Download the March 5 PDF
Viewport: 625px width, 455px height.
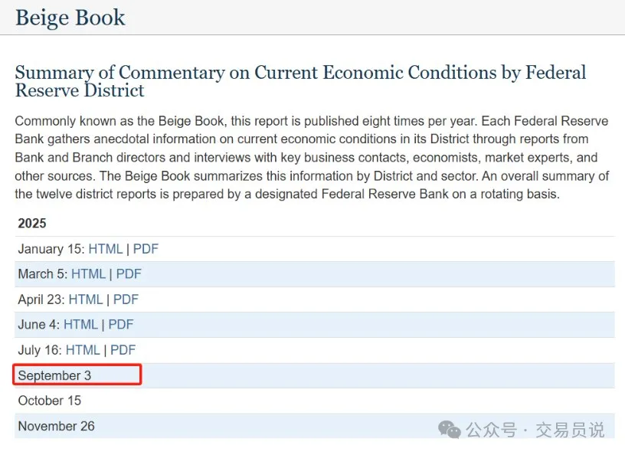(x=129, y=274)
